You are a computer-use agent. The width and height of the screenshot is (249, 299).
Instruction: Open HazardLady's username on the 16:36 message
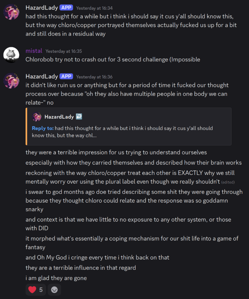click(42, 76)
